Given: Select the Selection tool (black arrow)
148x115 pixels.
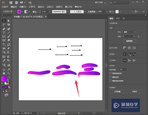Looking at the screenshot, I should (4, 21).
